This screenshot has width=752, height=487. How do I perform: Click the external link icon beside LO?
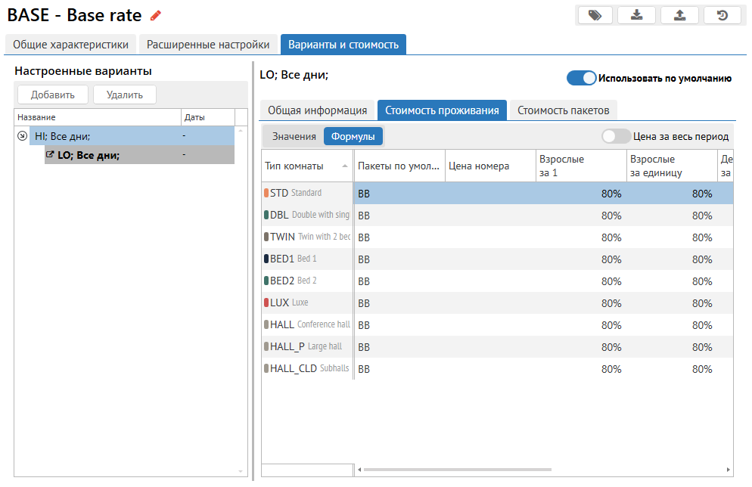pos(50,155)
